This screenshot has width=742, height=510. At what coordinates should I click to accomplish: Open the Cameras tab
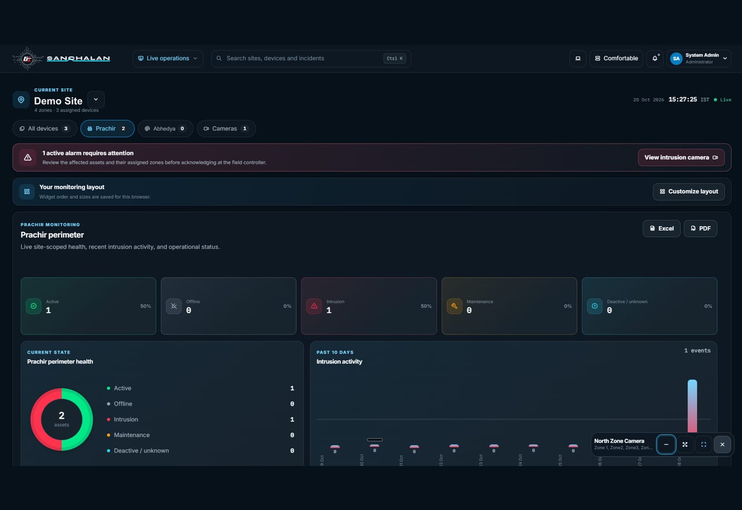click(226, 129)
